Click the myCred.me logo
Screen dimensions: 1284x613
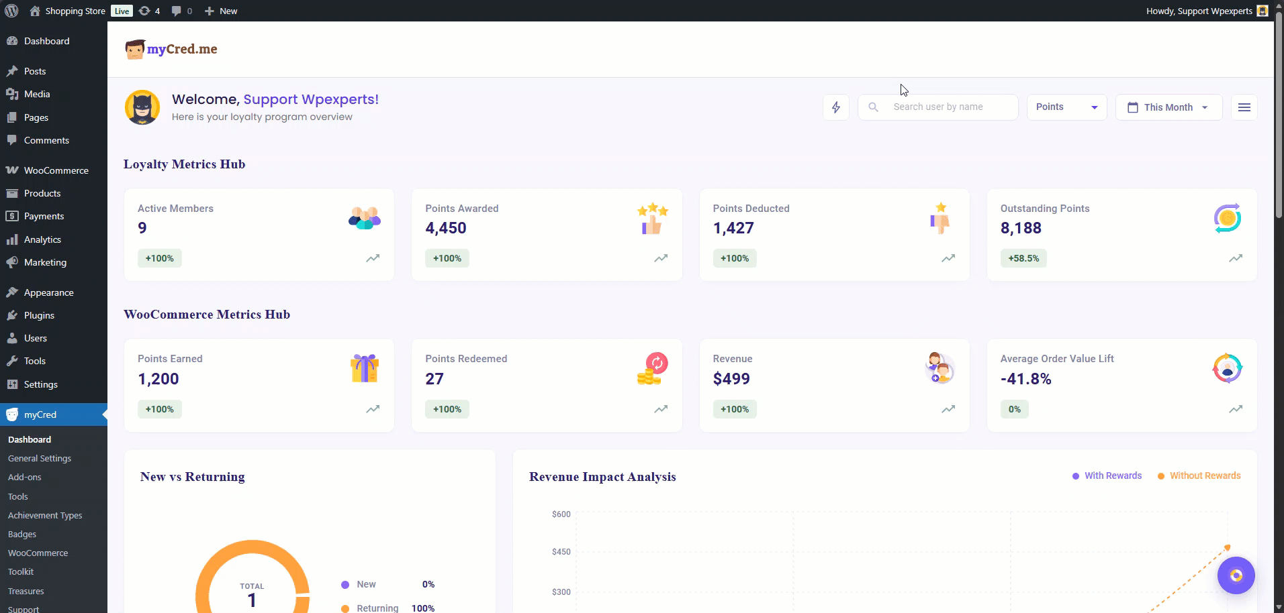[x=171, y=49]
